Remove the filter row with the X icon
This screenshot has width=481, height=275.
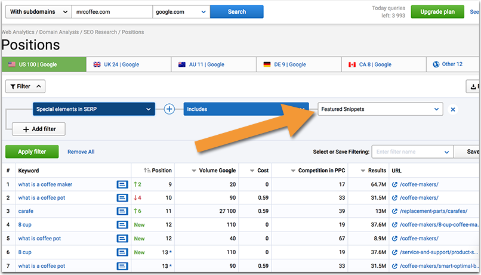pos(453,109)
